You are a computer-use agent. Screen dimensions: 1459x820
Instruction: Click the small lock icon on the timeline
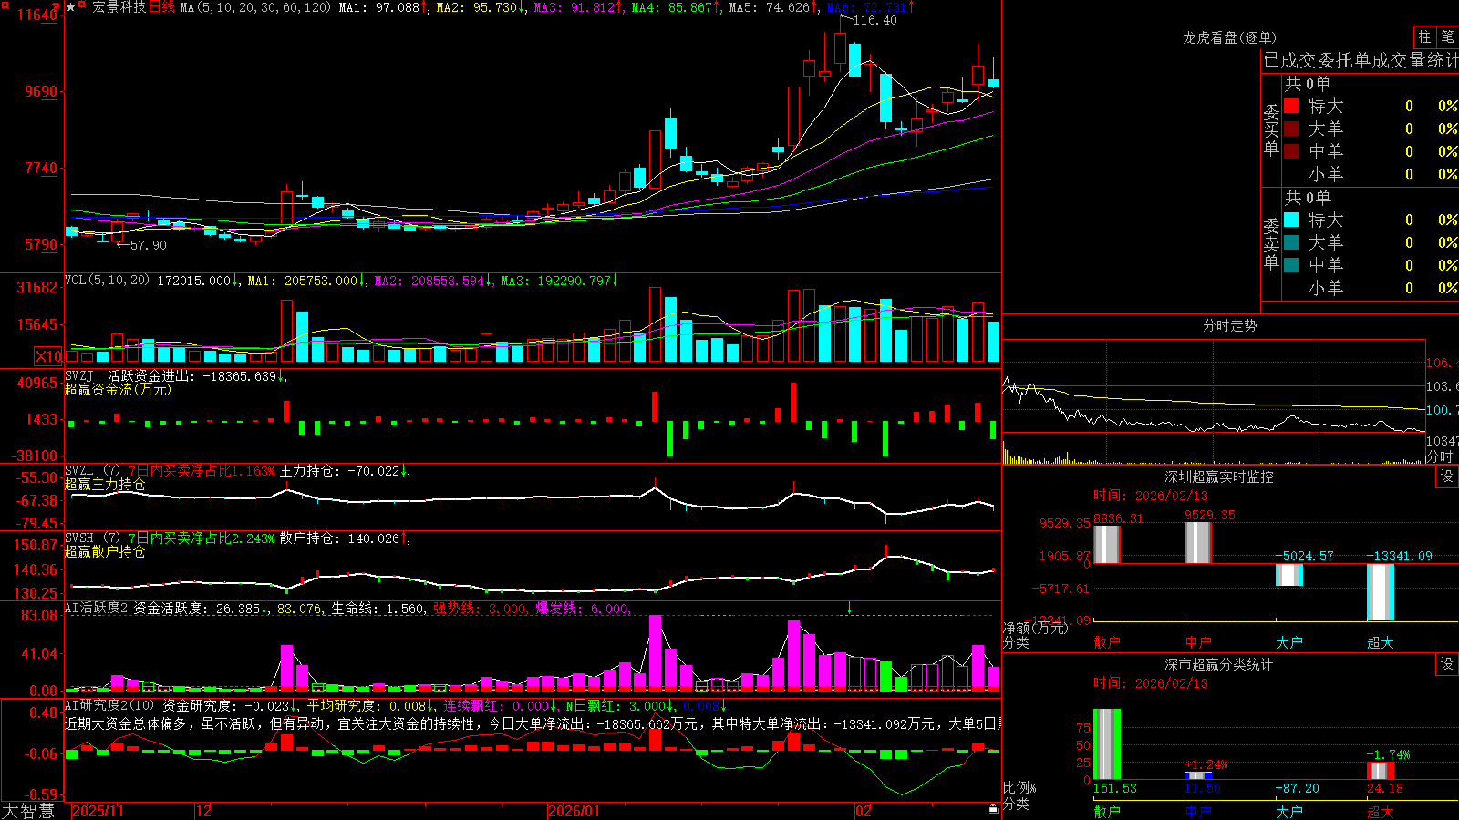pos(993,809)
